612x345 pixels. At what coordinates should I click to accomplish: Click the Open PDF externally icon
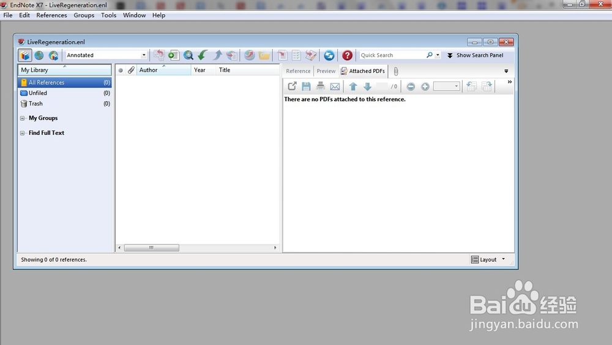pos(292,86)
